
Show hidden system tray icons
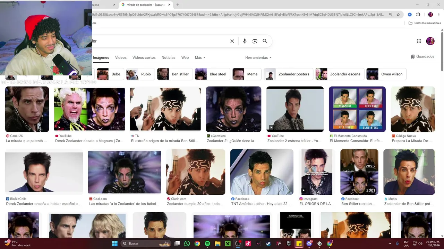[x=390, y=243]
